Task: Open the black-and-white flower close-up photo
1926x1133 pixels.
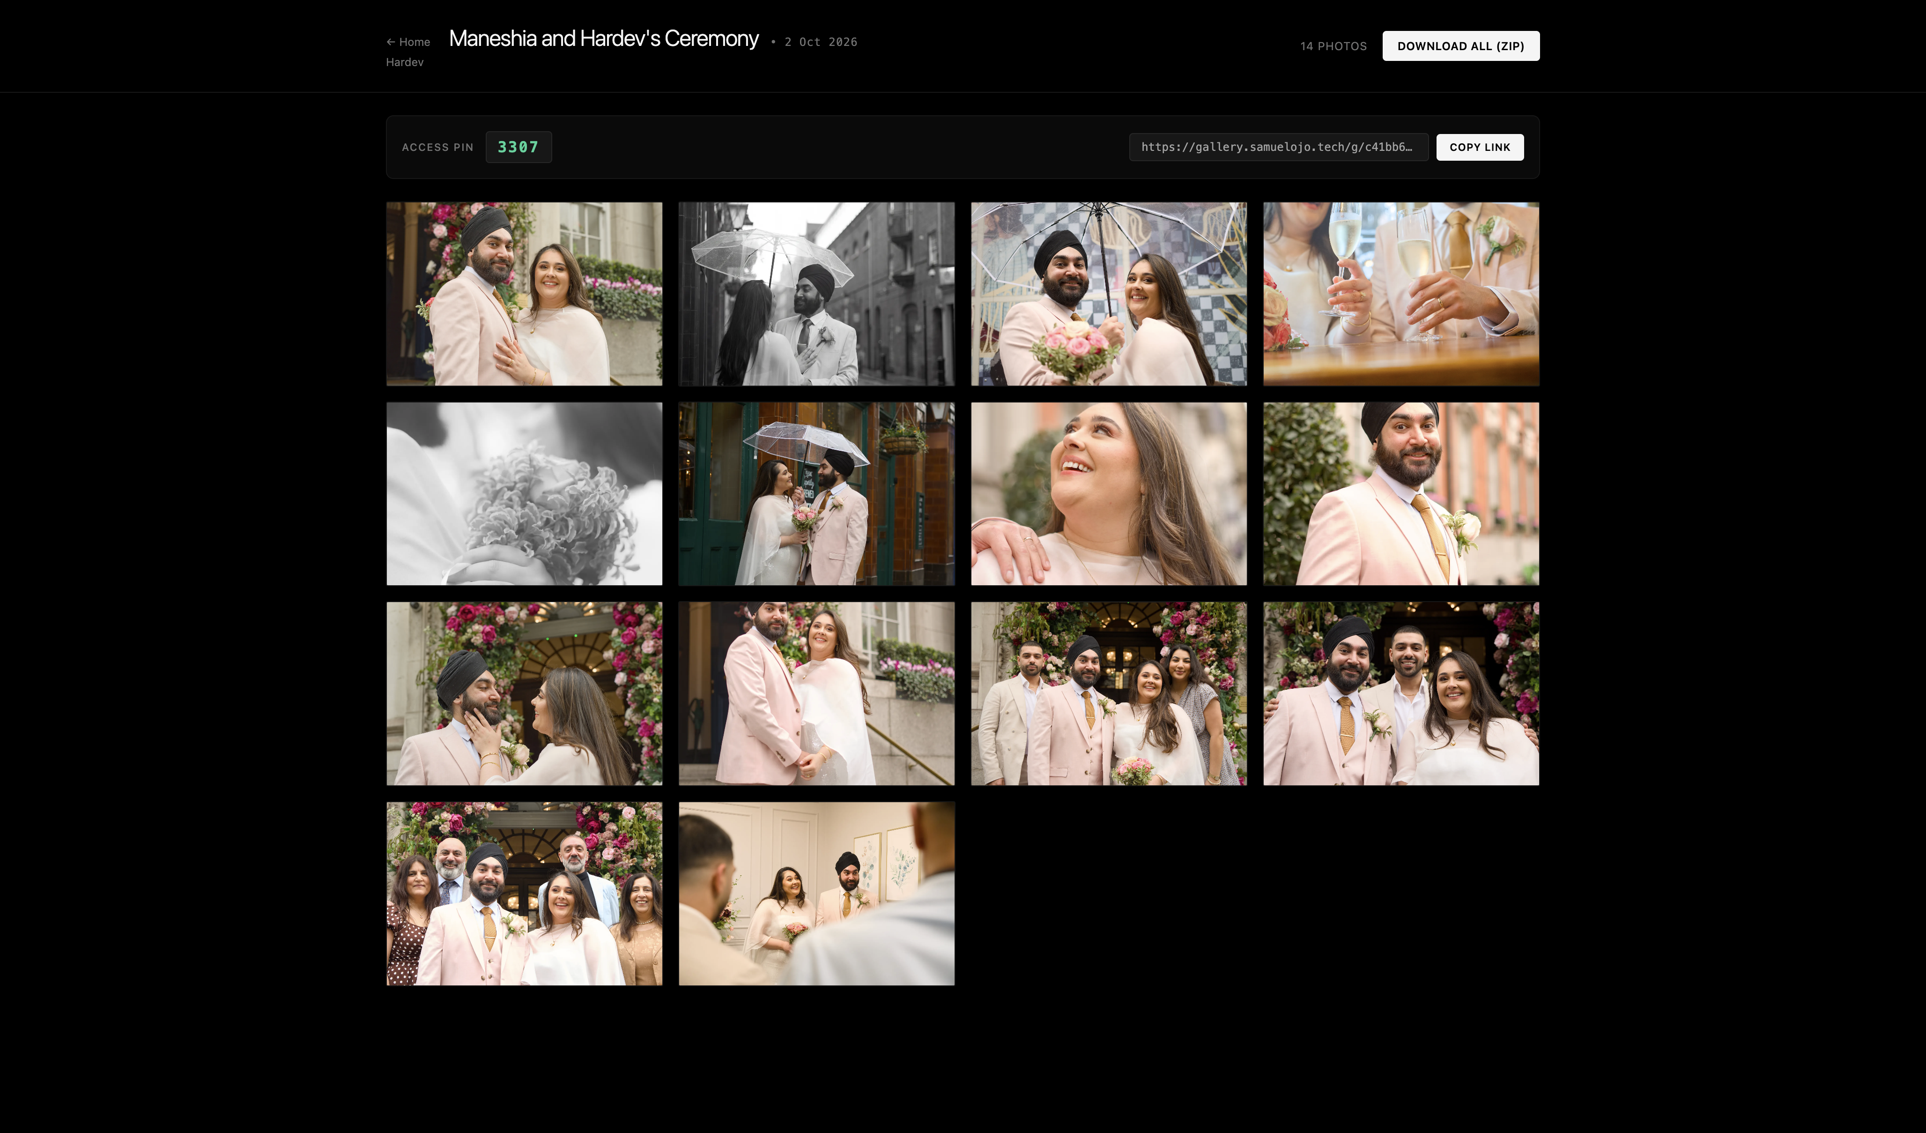Action: pyautogui.click(x=524, y=494)
